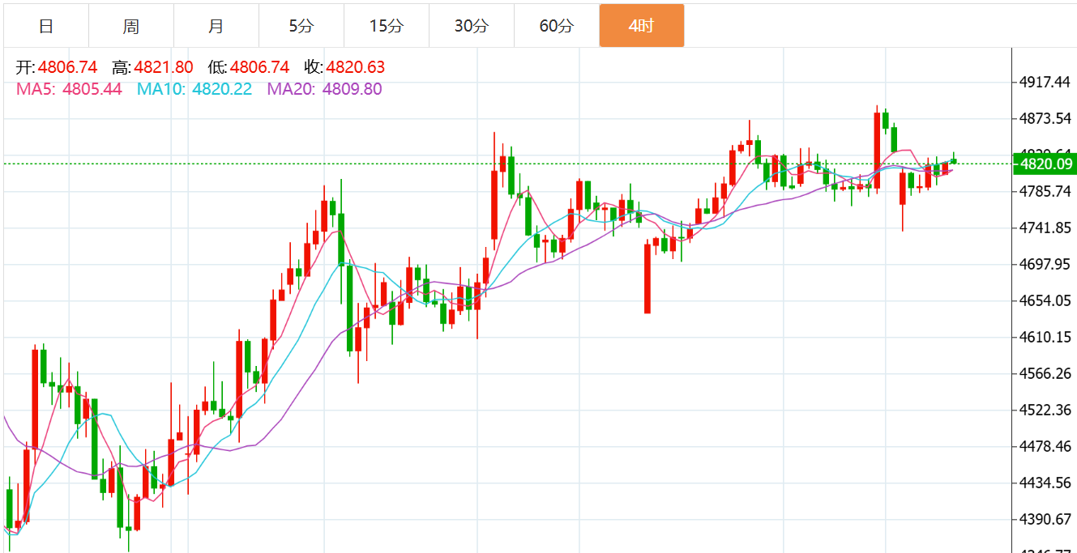Switch to the 5分 timeframe
The image size is (1077, 553).
301,26
